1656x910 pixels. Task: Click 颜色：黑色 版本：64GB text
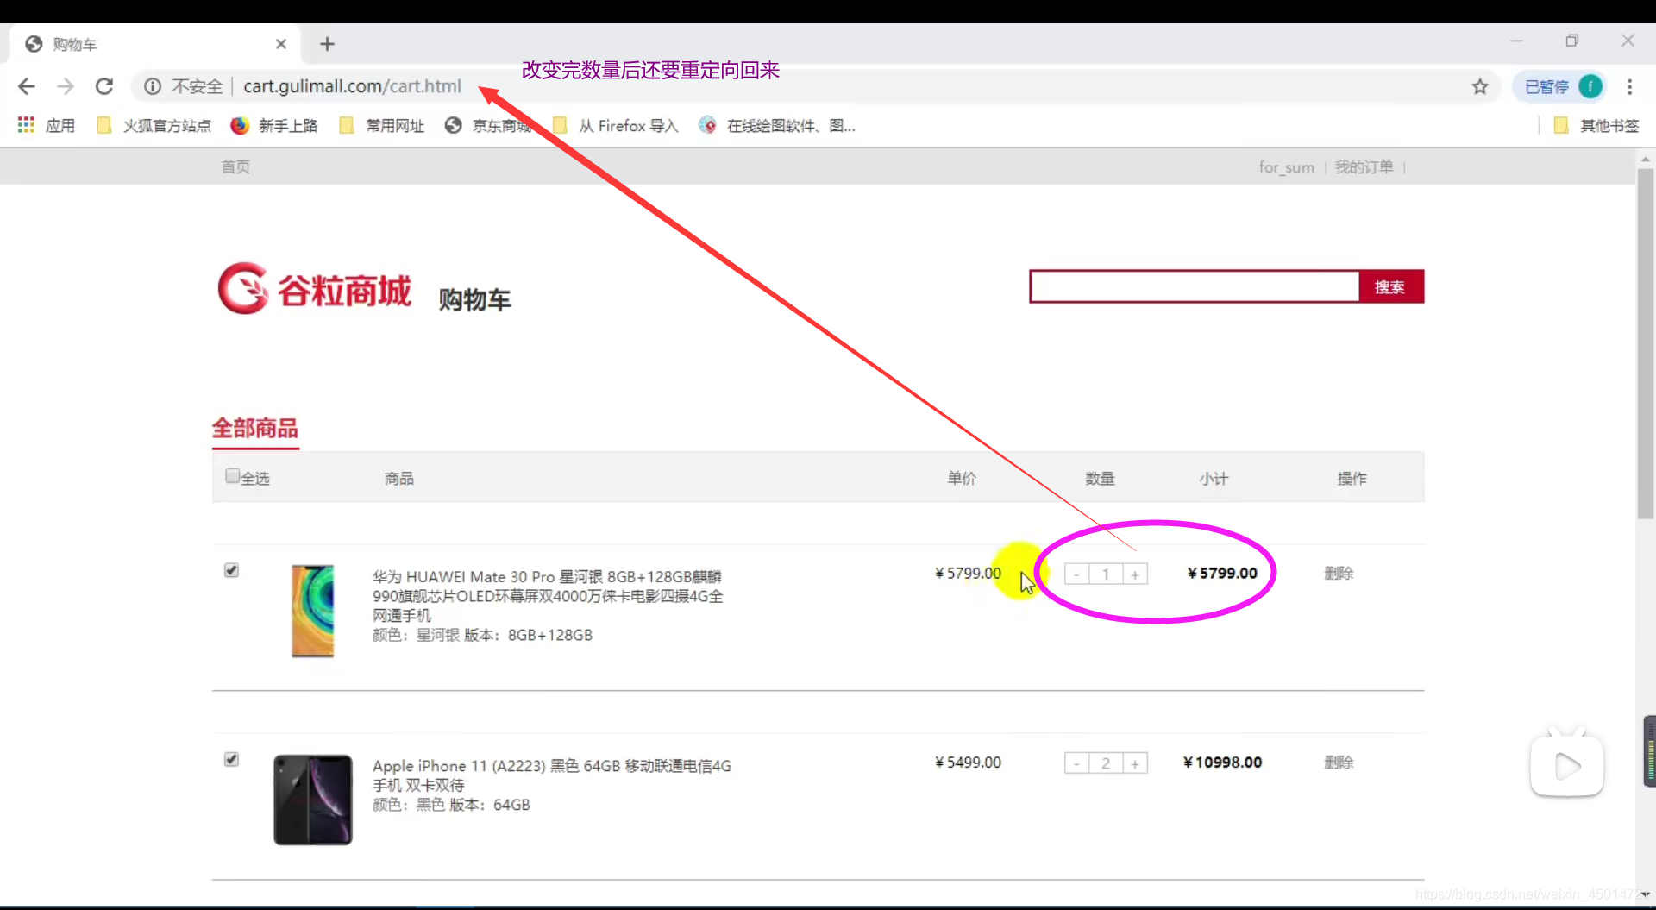click(x=451, y=805)
